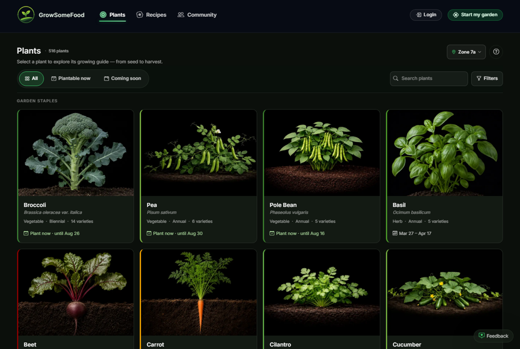
Task: Focus the Search plants field
Action: point(429,79)
